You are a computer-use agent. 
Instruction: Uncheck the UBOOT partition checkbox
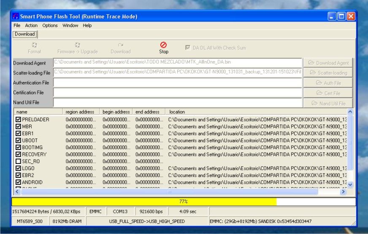(x=18, y=141)
